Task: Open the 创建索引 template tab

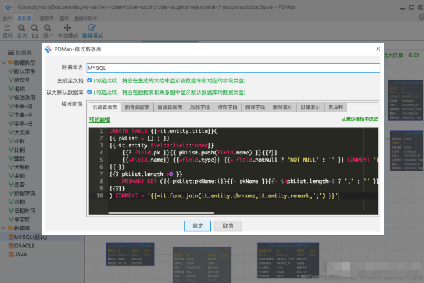Action: (x=310, y=107)
